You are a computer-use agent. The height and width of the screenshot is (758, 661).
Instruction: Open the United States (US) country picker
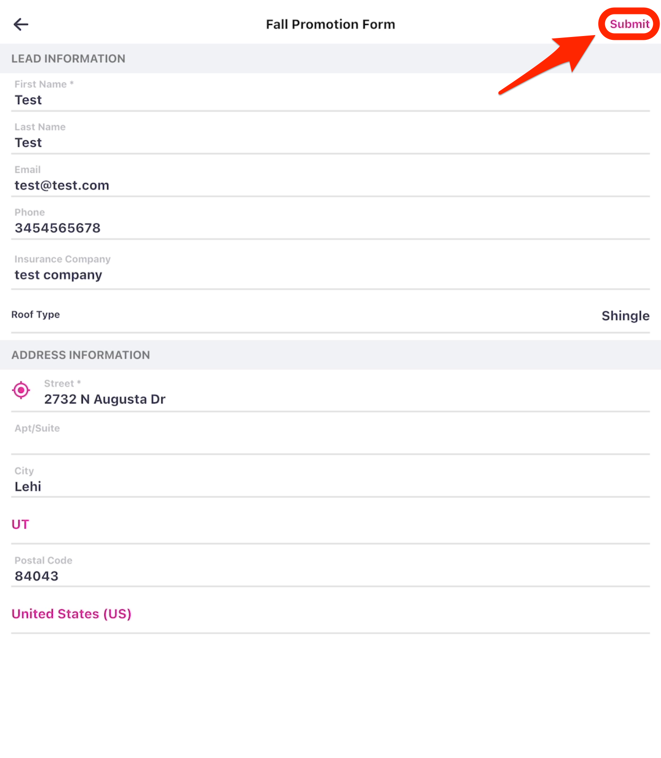(x=72, y=614)
